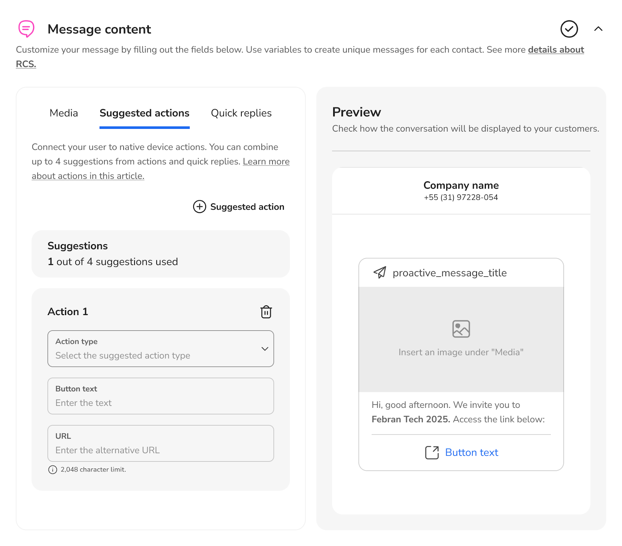Click the plus icon to add suggested action

click(199, 207)
